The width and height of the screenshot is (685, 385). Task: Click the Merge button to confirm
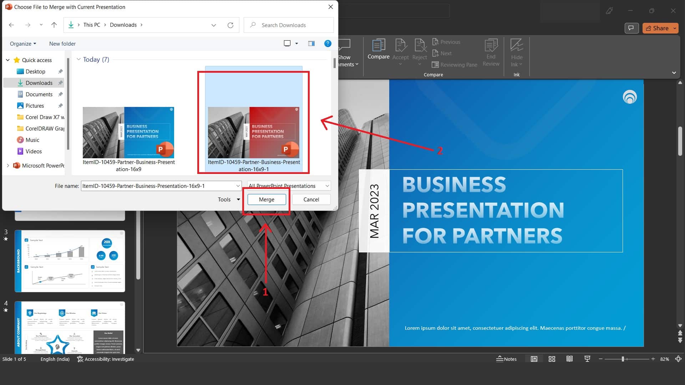click(266, 199)
